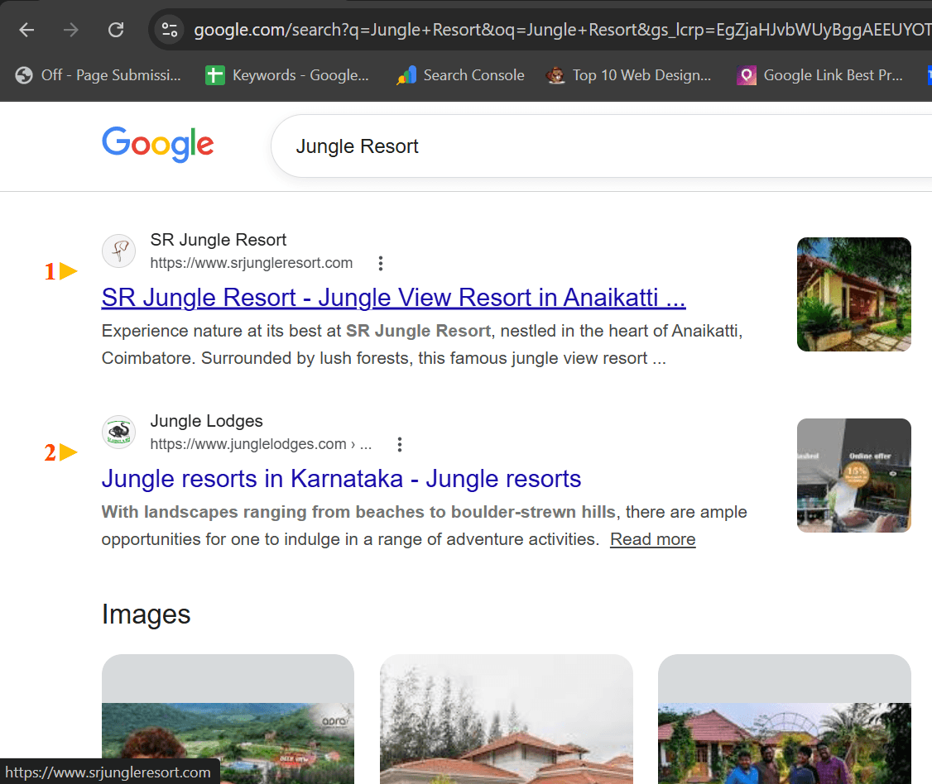Click the SR Jungle Resort favicon
This screenshot has width=932, height=784.
(x=119, y=251)
